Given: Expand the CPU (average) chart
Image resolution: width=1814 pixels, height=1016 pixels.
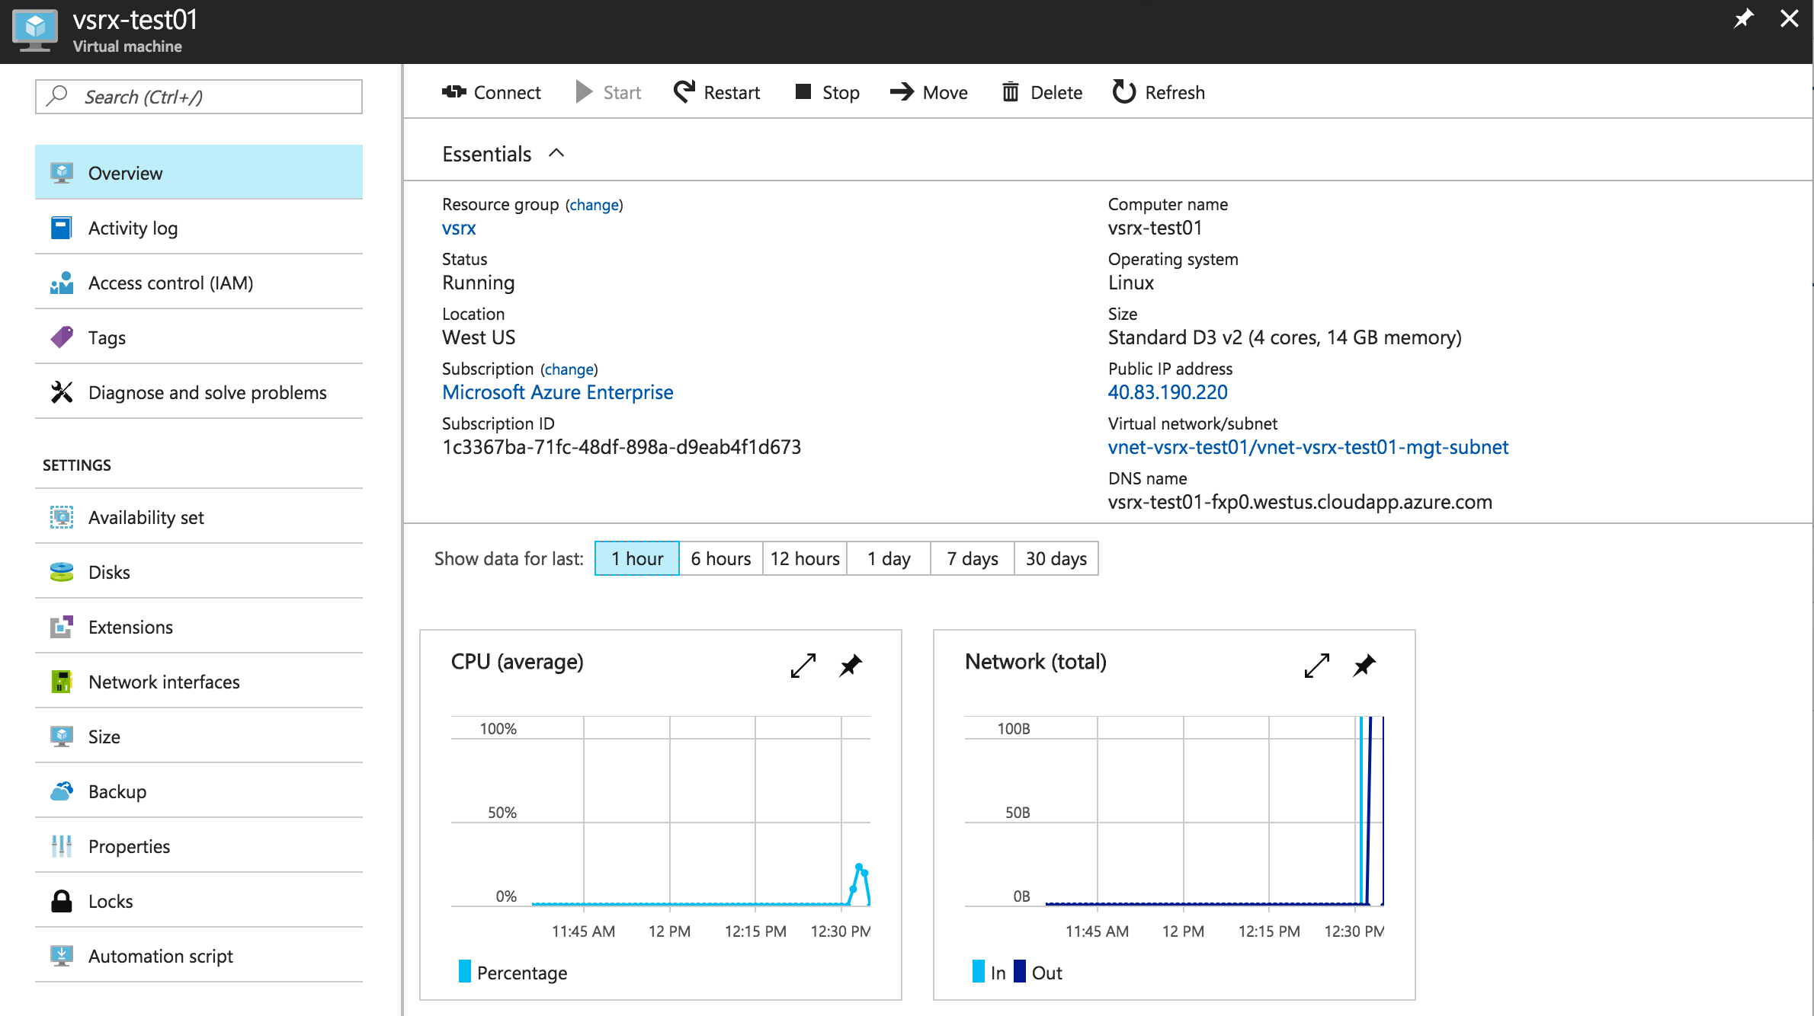Looking at the screenshot, I should pyautogui.click(x=803, y=665).
